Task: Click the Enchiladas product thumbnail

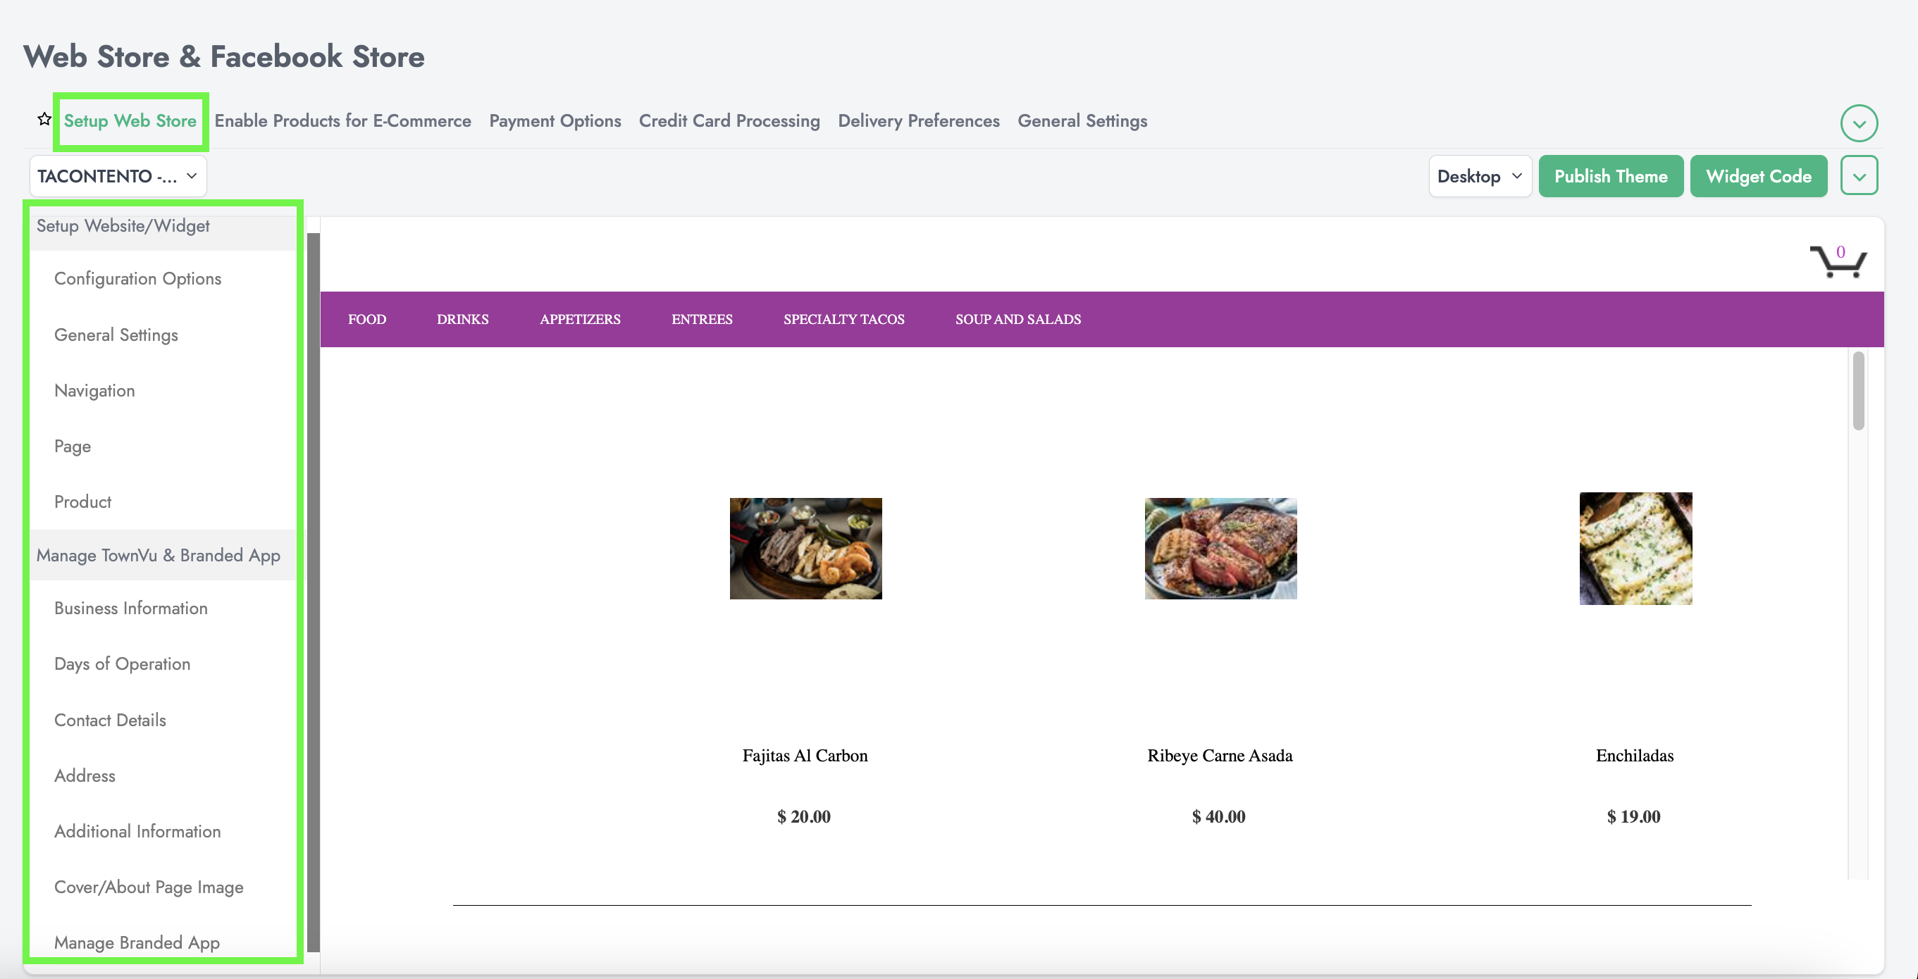Action: 1635,549
